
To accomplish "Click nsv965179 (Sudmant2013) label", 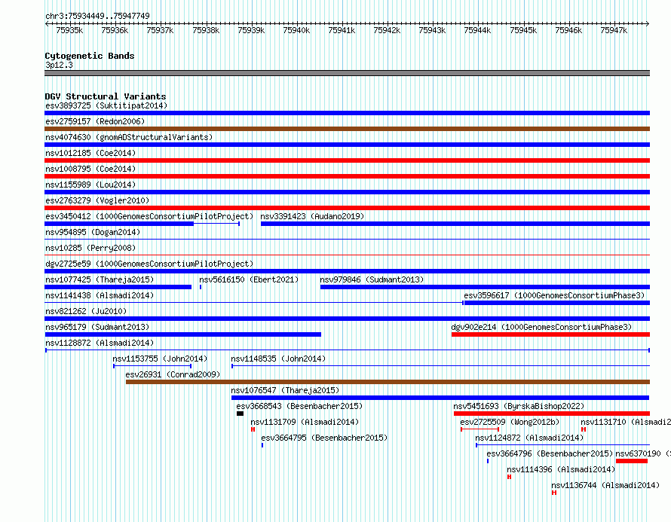I will tap(97, 327).
